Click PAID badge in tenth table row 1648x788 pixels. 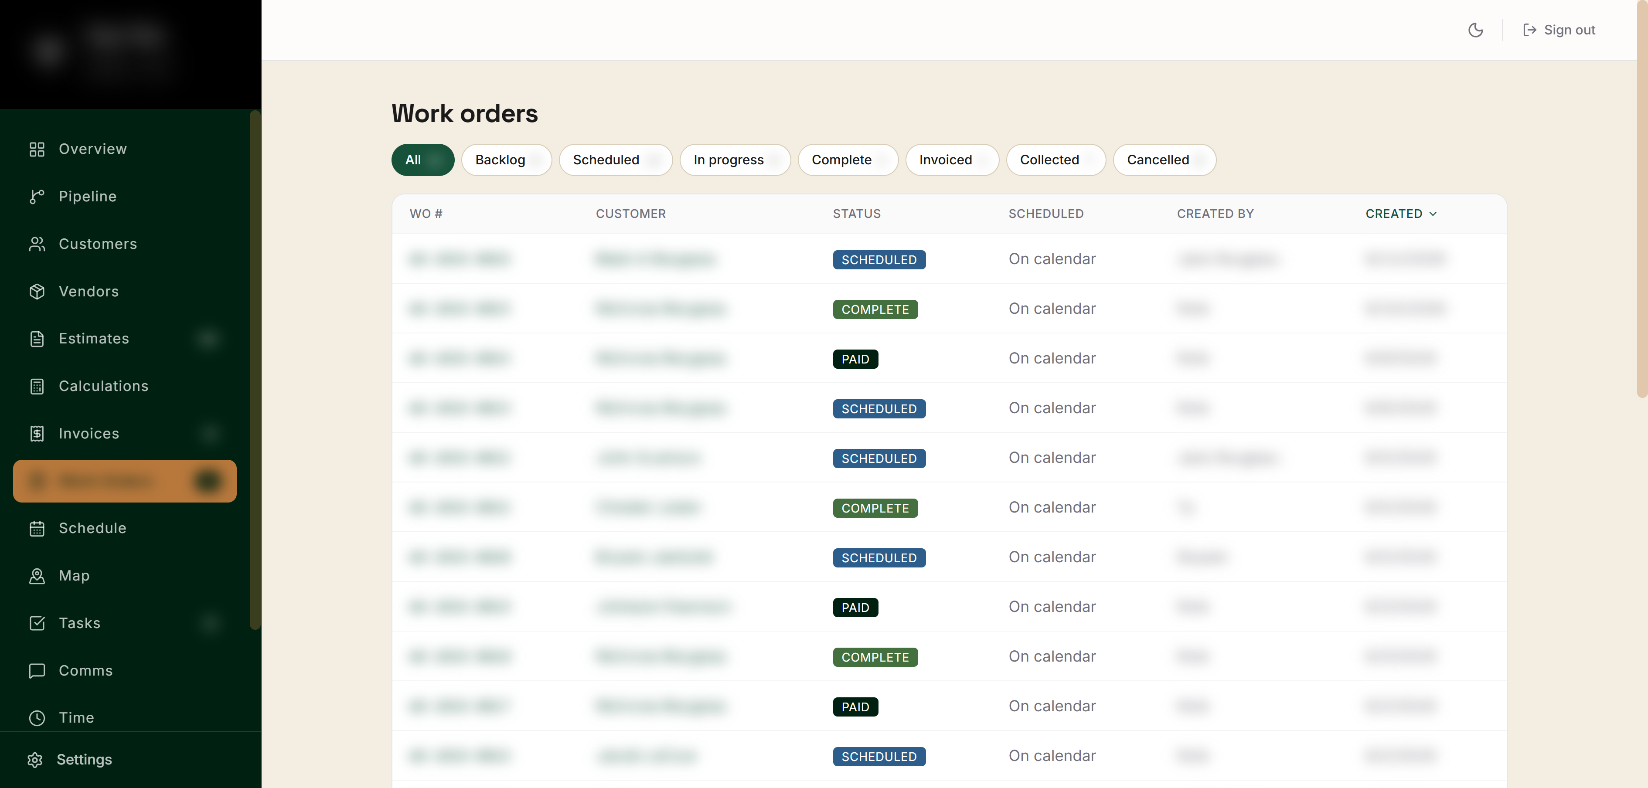pyautogui.click(x=855, y=707)
